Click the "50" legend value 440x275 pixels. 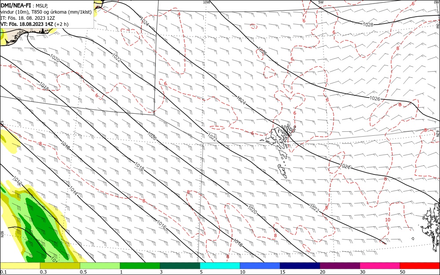[x=403, y=272]
